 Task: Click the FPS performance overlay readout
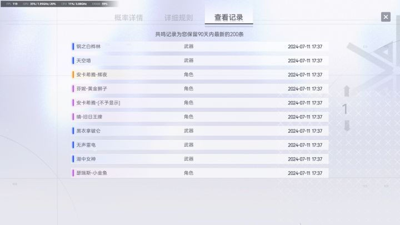(x=12, y=4)
